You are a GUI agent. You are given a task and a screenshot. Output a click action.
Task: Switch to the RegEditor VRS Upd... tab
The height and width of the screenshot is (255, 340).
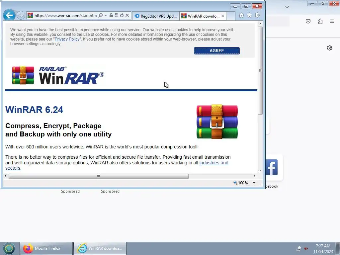click(156, 16)
